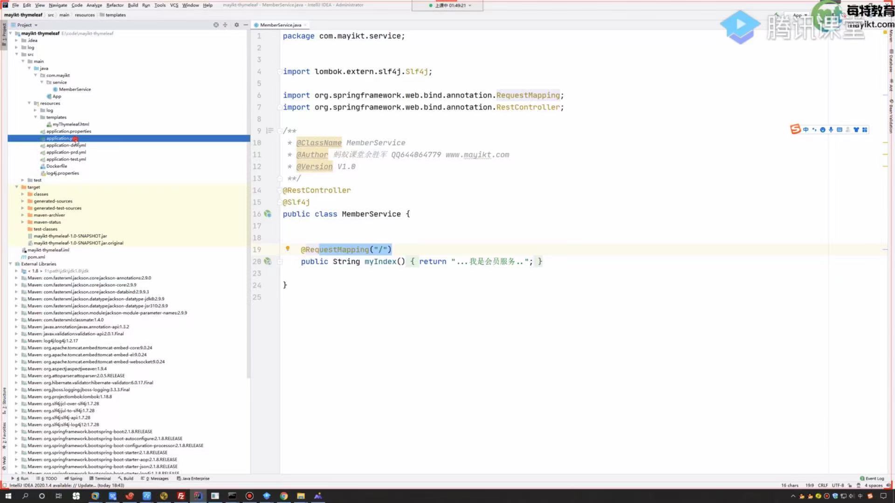Toggle the tool window bars button in status bar corner

coord(5,486)
